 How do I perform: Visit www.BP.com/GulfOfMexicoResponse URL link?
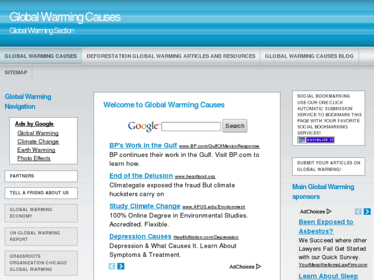tap(219, 146)
